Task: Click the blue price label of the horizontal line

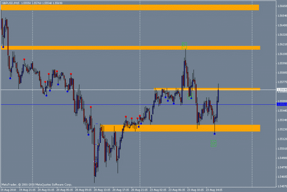Action: coord(282,104)
